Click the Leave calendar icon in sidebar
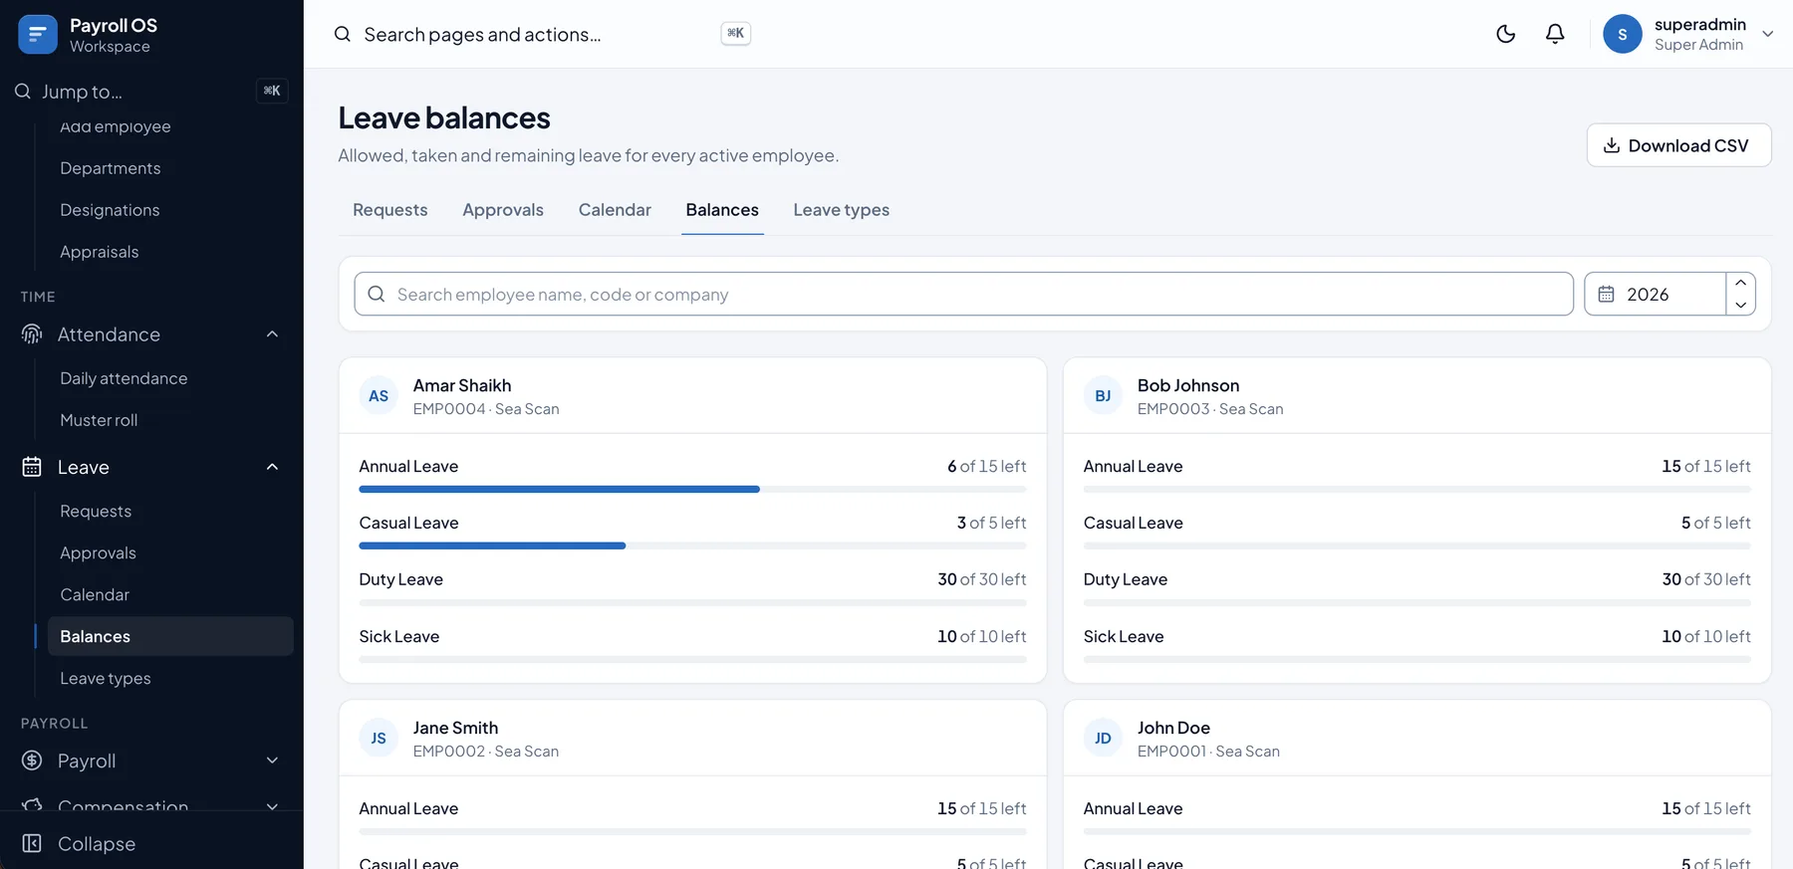 tap(32, 467)
